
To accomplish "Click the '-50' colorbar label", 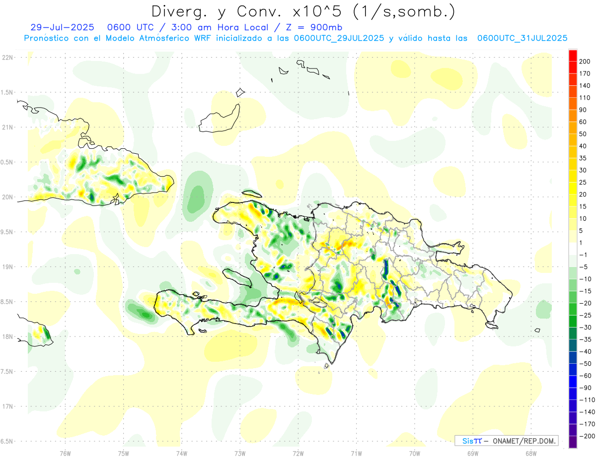I will (585, 364).
